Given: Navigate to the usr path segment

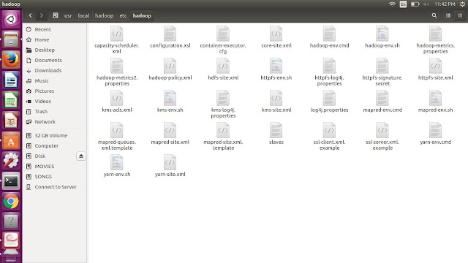Looking at the screenshot, I should click(68, 15).
